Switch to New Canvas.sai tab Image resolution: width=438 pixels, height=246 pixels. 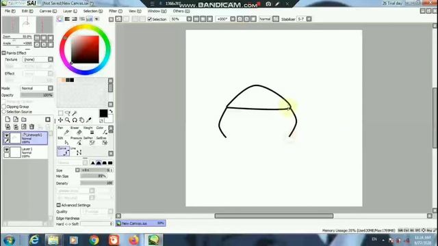point(141,223)
